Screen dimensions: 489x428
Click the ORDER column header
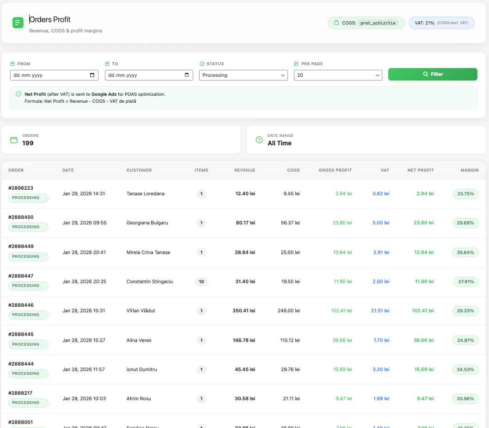coord(16,170)
